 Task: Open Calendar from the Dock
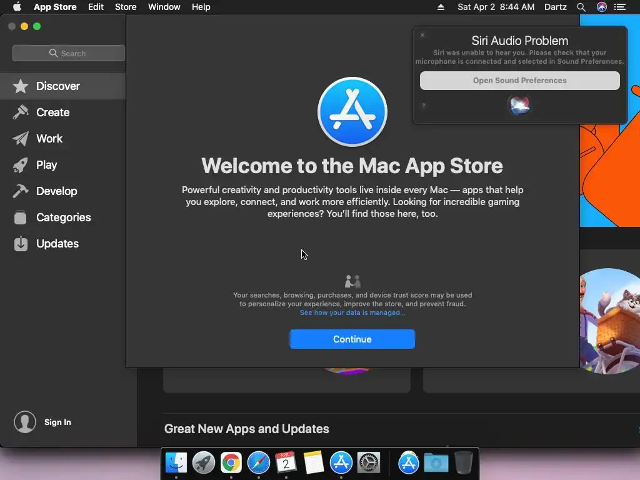(x=286, y=462)
